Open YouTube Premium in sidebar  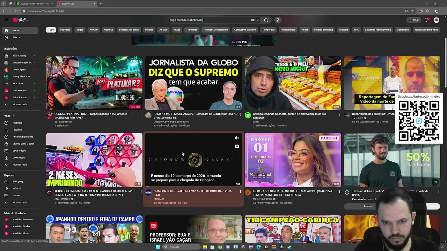20,219
